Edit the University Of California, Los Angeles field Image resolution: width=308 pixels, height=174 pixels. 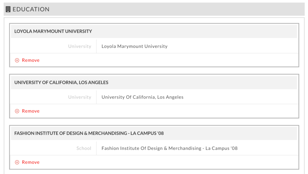coord(197,97)
